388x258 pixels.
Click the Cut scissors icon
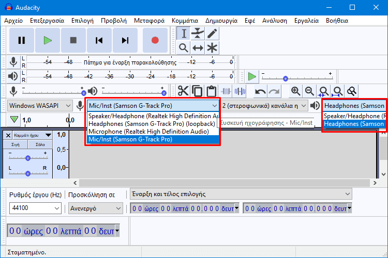tap(183, 91)
